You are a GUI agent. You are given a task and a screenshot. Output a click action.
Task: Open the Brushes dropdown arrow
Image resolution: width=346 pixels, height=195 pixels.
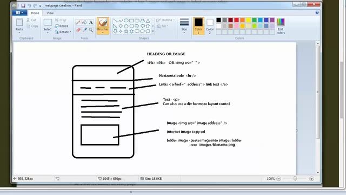click(103, 32)
